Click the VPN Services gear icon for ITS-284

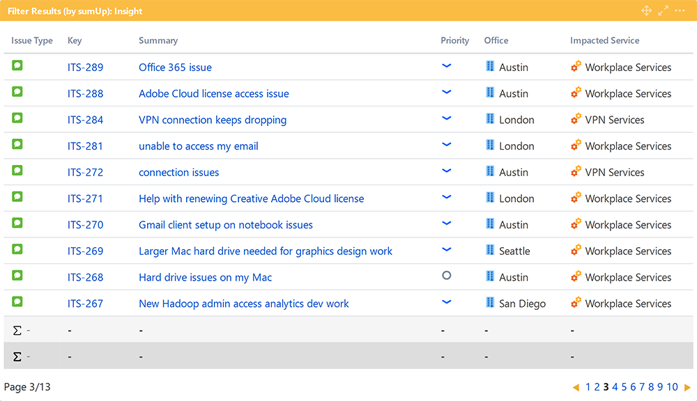[x=576, y=119]
